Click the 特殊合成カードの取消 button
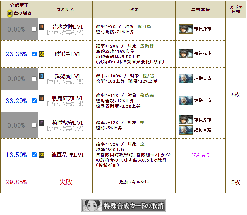This screenshot has width=247, height=215. tap(123, 206)
